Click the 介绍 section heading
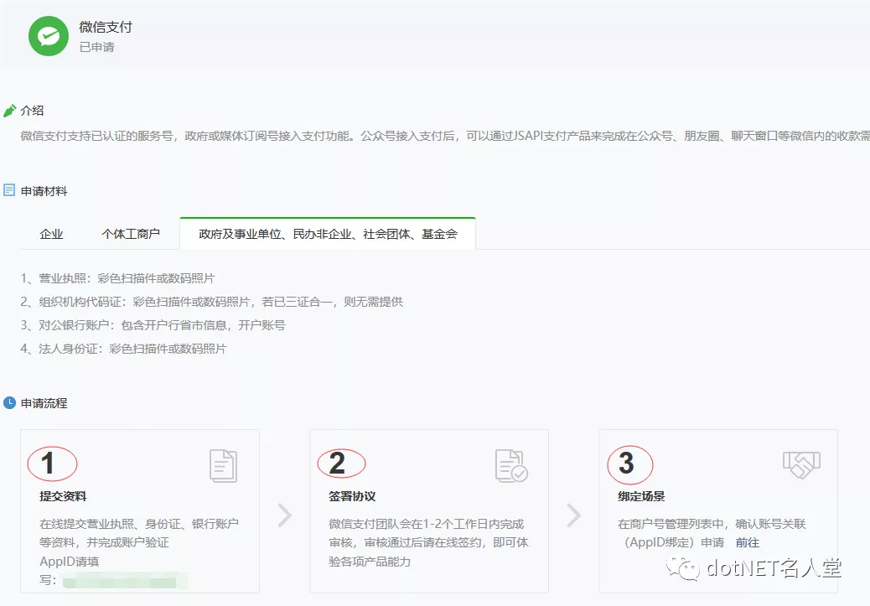The width and height of the screenshot is (870, 606). pyautogui.click(x=32, y=111)
